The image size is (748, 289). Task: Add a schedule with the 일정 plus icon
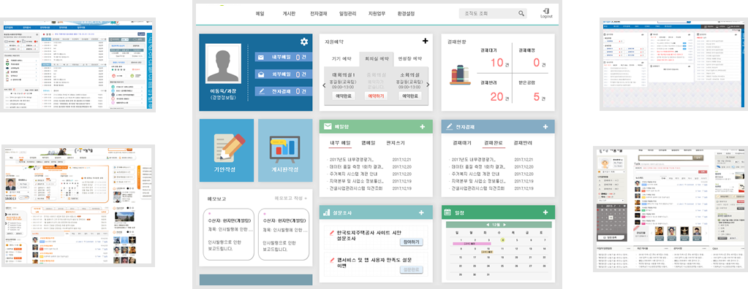[545, 212]
